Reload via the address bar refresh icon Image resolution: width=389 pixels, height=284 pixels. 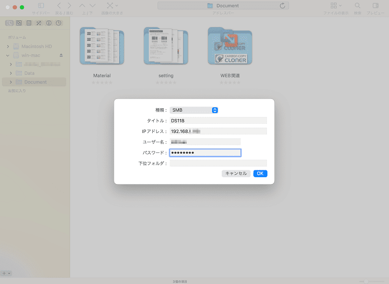pos(283,6)
